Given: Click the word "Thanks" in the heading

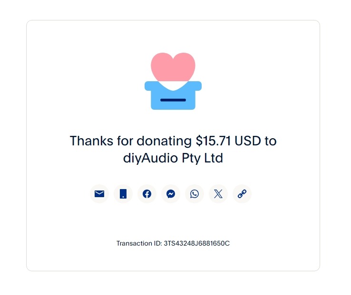Looking at the screenshot, I should pos(91,141).
